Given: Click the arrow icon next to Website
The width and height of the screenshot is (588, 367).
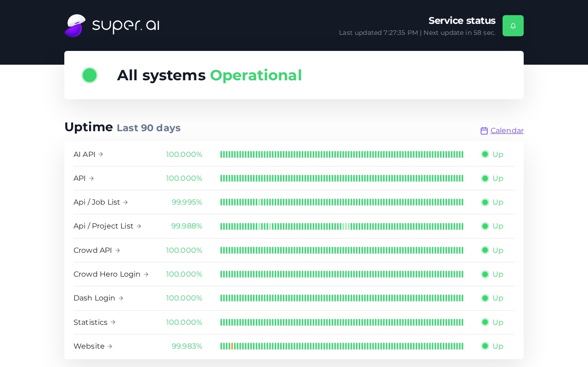Looking at the screenshot, I should click(x=110, y=346).
